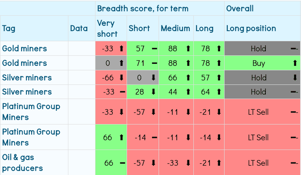Click the down arrow next to the -66 score
Viewport: 301px width, 175px height.
(121, 78)
